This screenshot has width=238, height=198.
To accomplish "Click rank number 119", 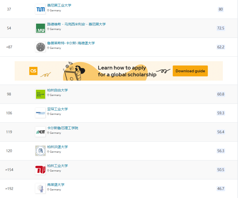I will [x=9, y=132].
